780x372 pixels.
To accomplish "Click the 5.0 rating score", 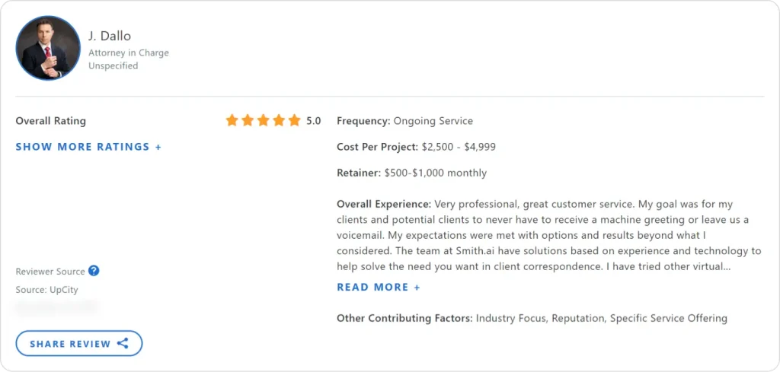I will pyautogui.click(x=314, y=121).
